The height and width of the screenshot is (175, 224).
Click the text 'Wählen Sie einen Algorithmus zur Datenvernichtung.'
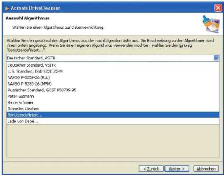coord(58,27)
